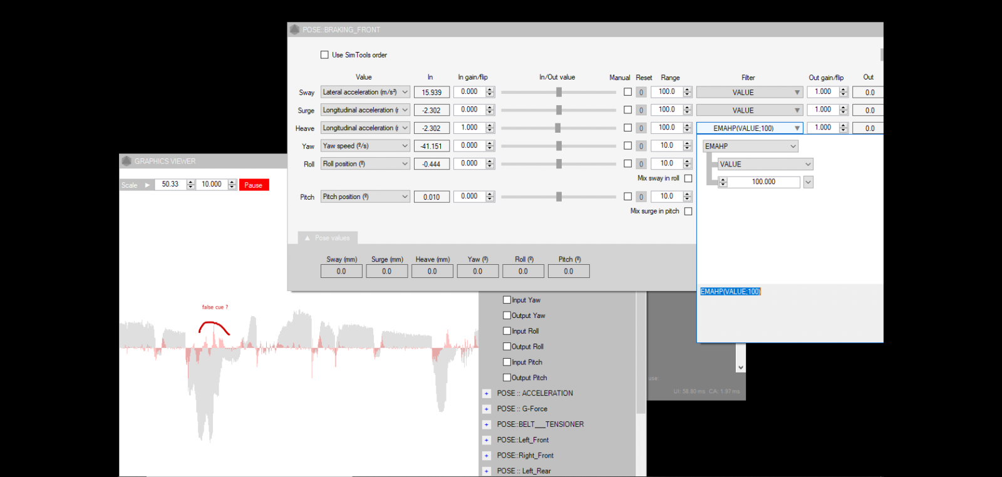Expand the POSE::BELT___TENSIONER plus icon
1002x477 pixels.
[486, 424]
